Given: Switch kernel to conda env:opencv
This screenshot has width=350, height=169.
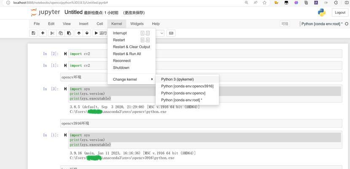Looking at the screenshot, I should [187, 93].
